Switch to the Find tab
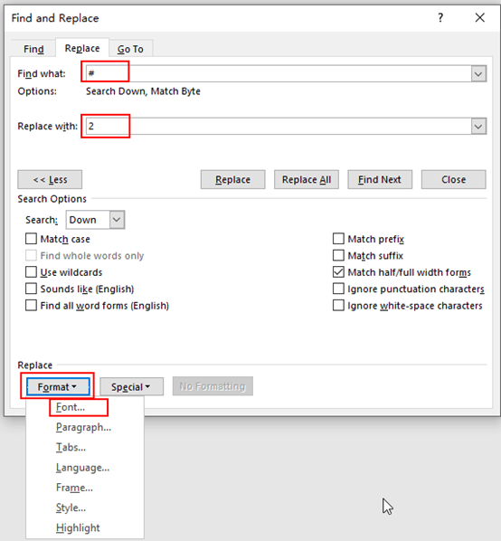 click(33, 49)
